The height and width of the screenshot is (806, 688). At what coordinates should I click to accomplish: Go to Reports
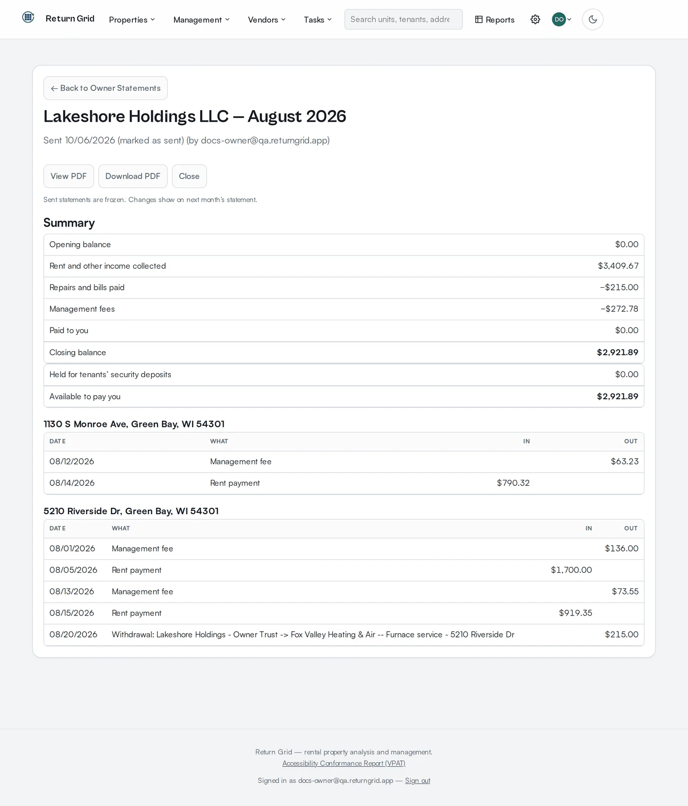pos(495,20)
